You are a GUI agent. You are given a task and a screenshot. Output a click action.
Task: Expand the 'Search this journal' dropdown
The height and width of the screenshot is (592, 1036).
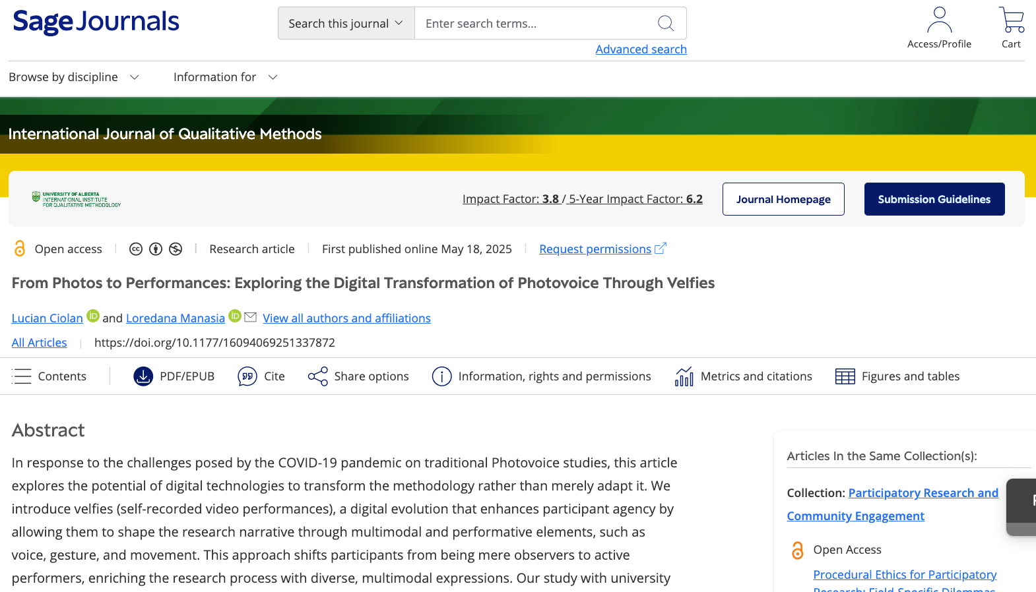(346, 24)
